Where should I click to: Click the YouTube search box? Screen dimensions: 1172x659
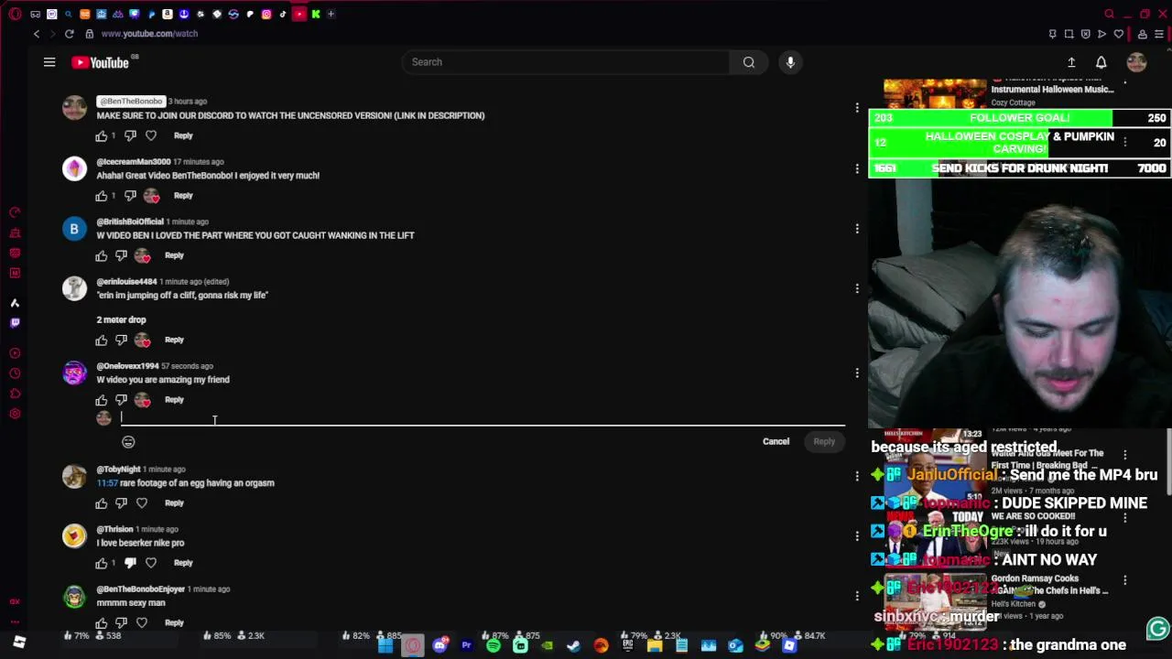coord(566,62)
